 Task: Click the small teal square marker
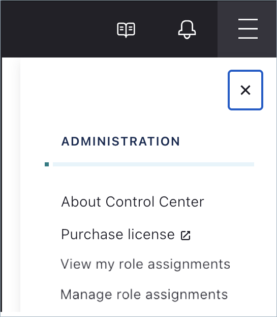tap(47, 164)
